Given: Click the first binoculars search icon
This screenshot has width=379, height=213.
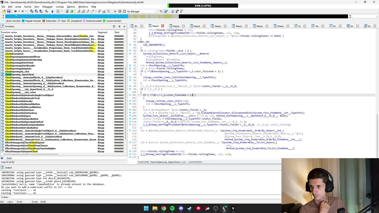Looking at the screenshot, I should (32, 11).
